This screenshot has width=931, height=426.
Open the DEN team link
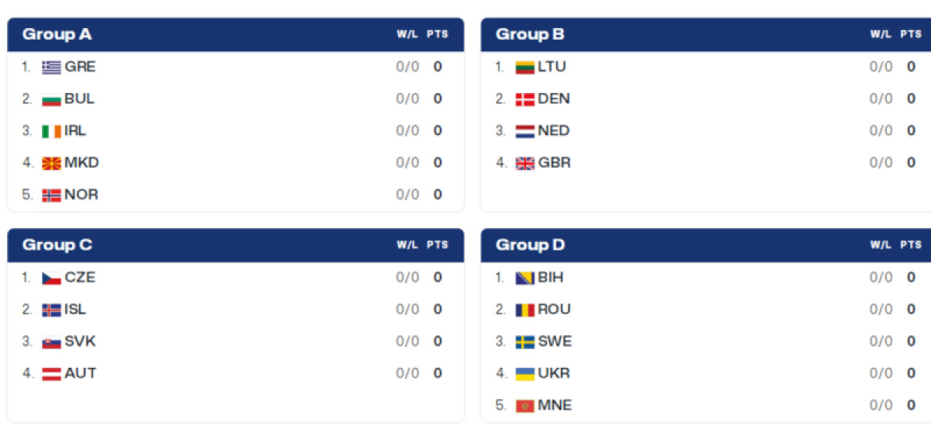(x=554, y=99)
